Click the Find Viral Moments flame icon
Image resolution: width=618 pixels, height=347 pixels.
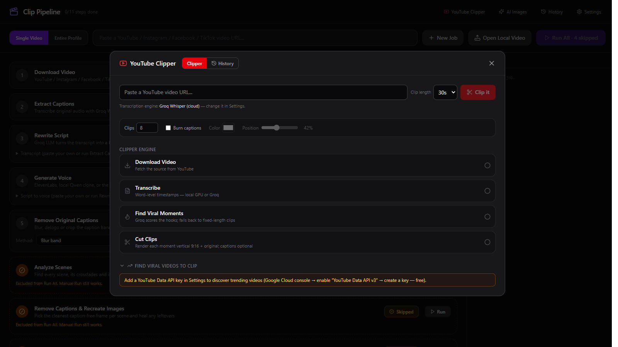[127, 217]
